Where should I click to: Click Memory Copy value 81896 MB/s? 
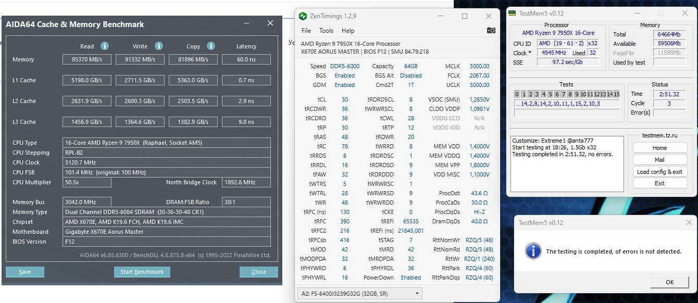pos(193,59)
